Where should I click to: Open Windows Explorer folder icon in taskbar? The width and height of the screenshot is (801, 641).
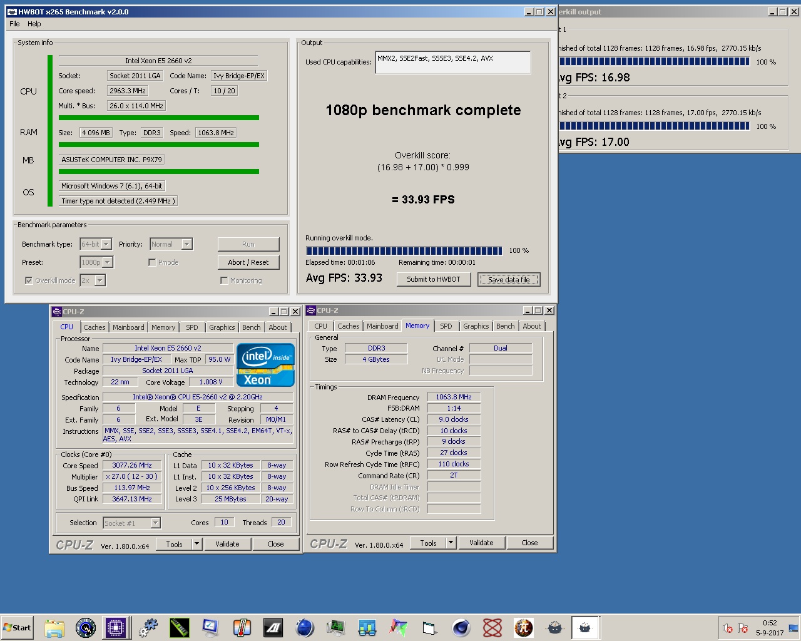coord(54,627)
